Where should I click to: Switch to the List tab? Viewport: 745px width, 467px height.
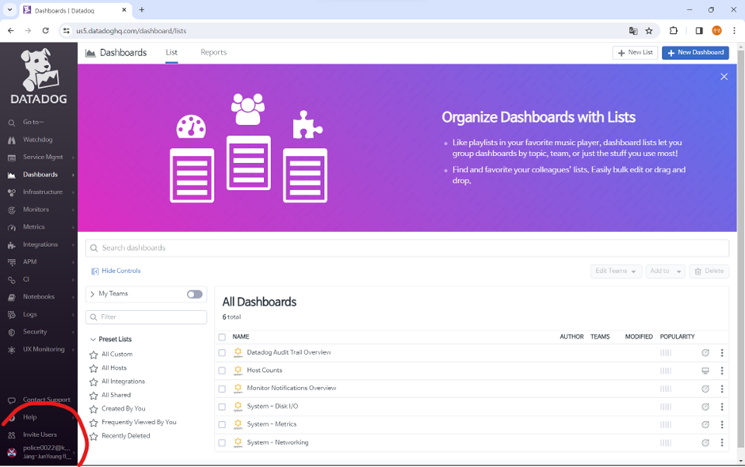171,53
